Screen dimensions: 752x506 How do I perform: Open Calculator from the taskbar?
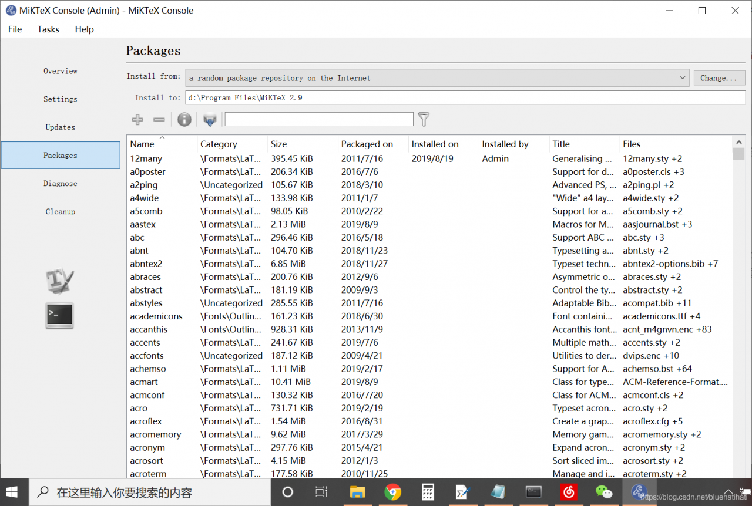428,492
